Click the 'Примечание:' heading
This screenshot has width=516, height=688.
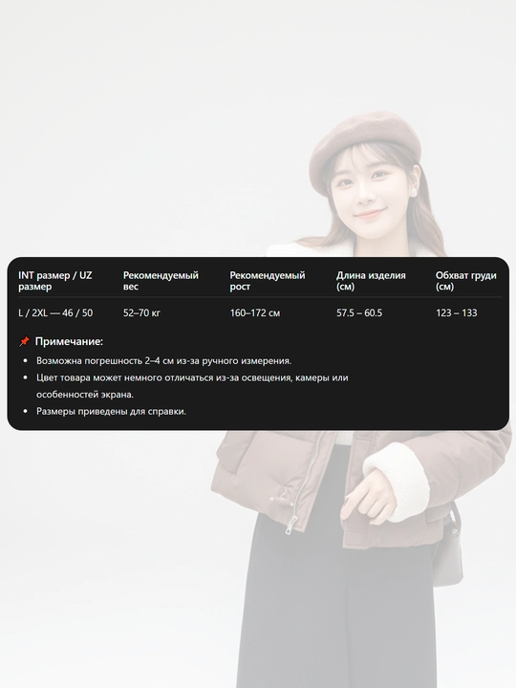click(x=69, y=341)
